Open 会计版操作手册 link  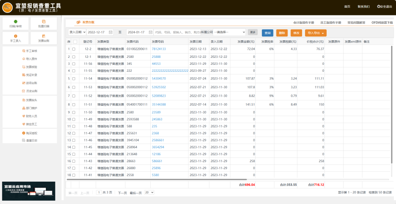tap(304, 23)
